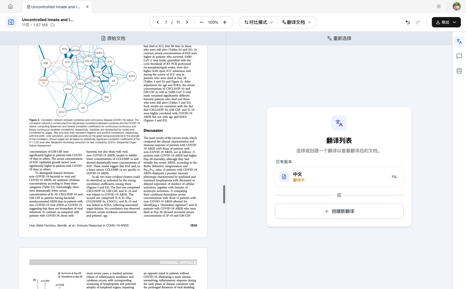
Task: Open the user profile avatar
Action: [x=457, y=7]
